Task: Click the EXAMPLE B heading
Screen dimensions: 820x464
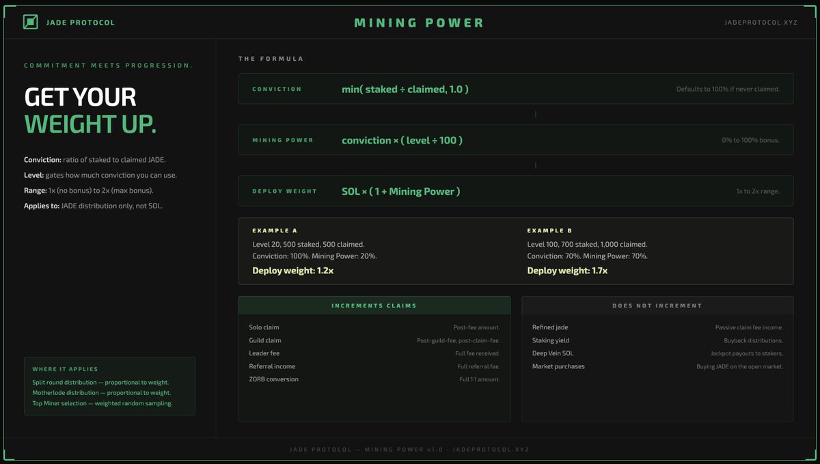Action: [x=549, y=231]
